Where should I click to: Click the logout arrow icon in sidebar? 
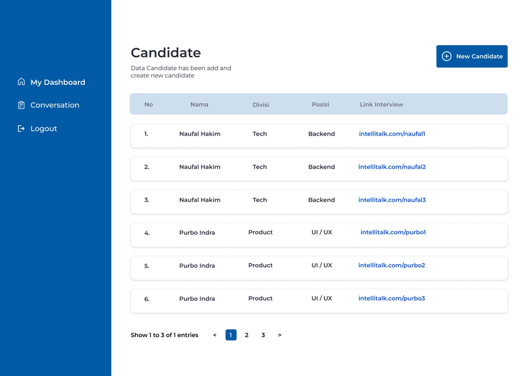[21, 128]
